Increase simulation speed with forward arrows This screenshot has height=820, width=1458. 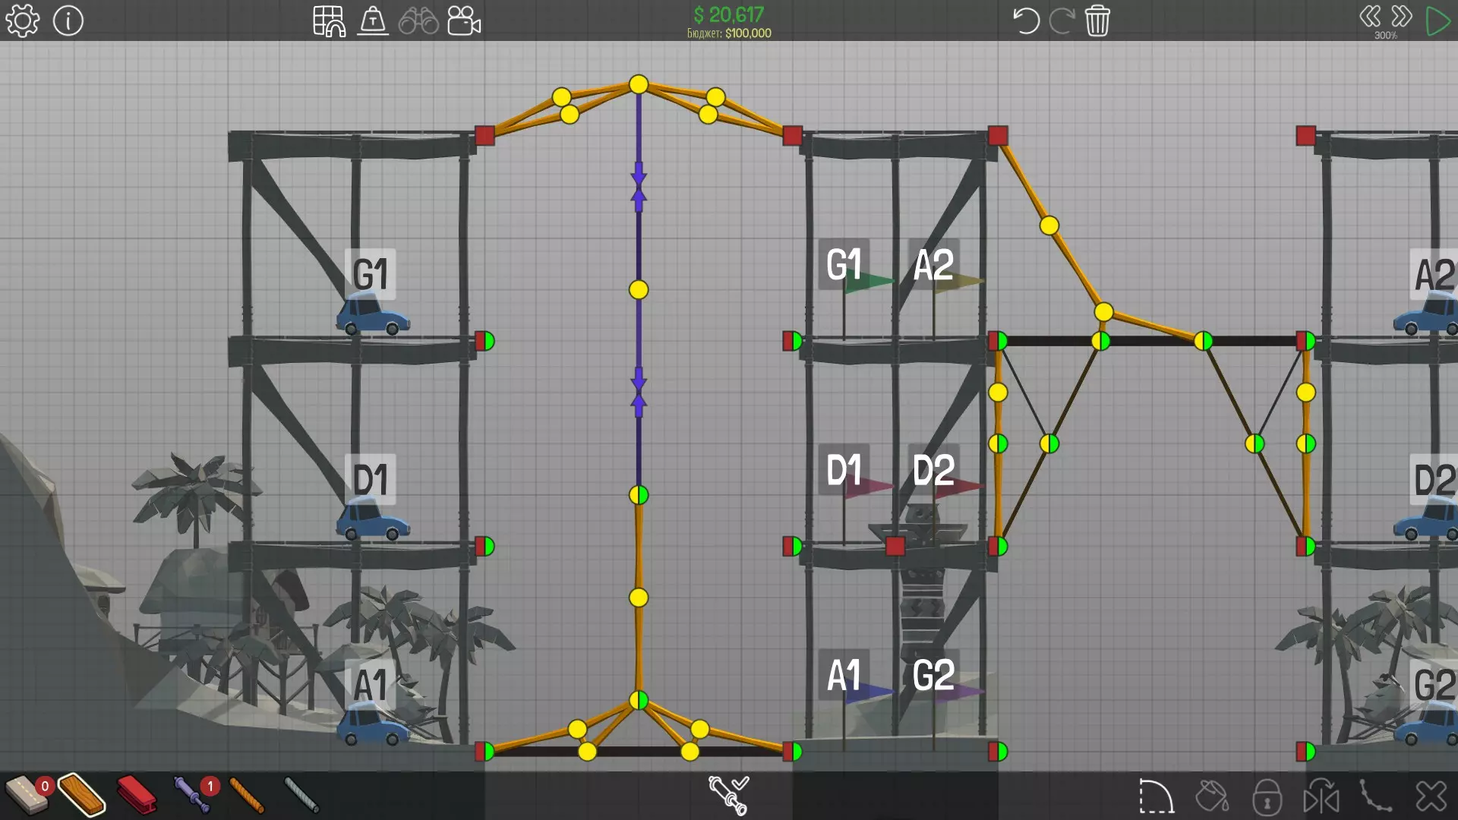pyautogui.click(x=1402, y=17)
